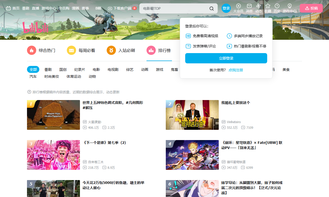Open the 收藏 favorites star icon
The width and height of the screenshot is (329, 197).
[268, 6]
